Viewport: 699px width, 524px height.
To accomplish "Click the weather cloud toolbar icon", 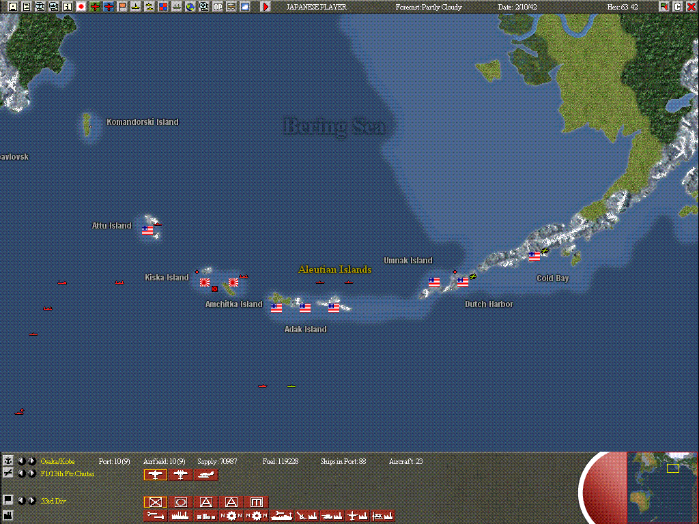I will pyautogui.click(x=245, y=7).
